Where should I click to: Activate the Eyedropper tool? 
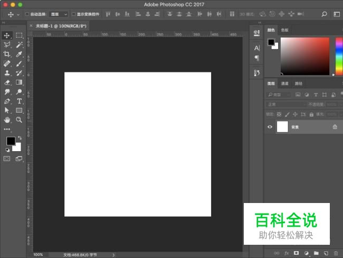point(19,54)
